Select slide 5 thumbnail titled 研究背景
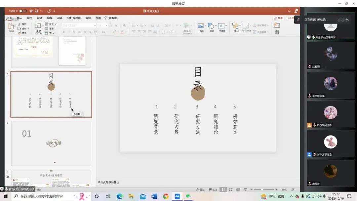This screenshot has height=201, width=357. pyautogui.click(x=51, y=143)
